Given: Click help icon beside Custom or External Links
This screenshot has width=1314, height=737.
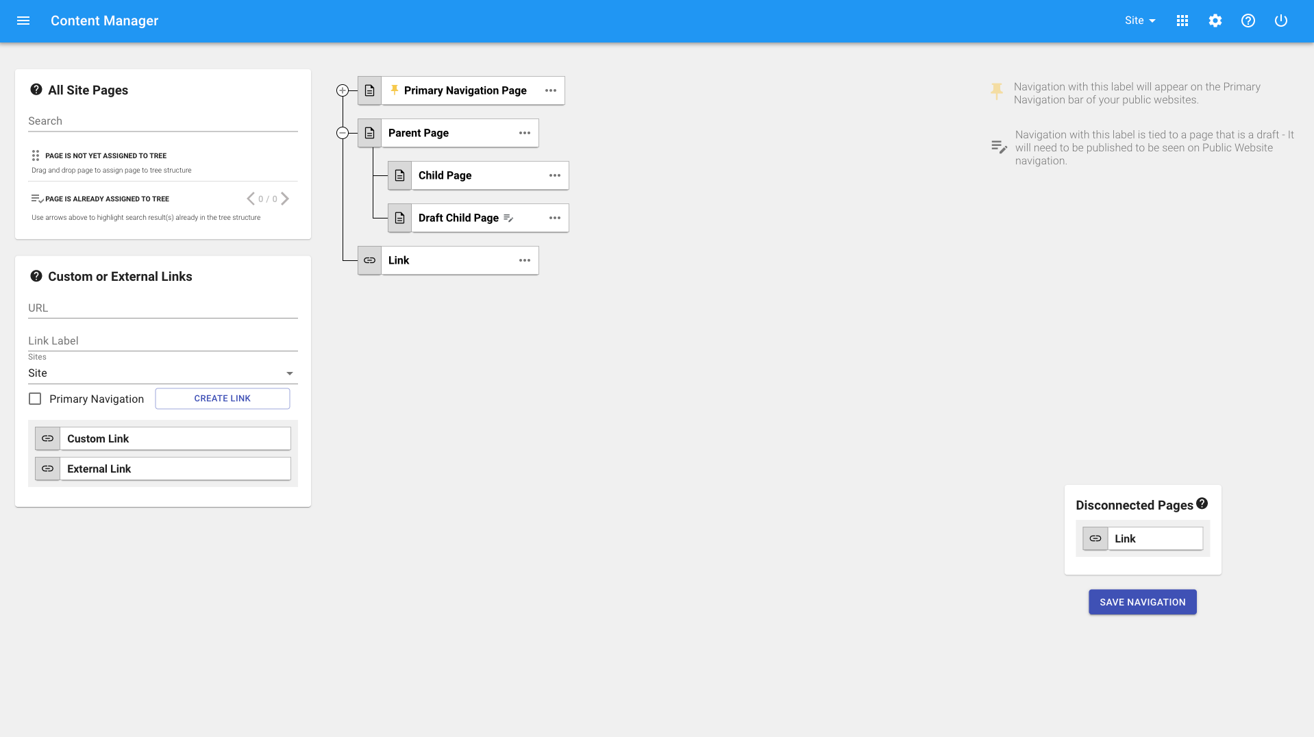Looking at the screenshot, I should click(36, 276).
